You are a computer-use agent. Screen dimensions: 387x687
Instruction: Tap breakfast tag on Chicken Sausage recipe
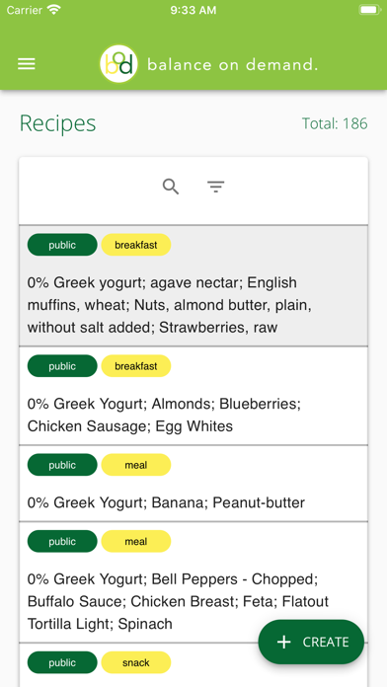click(x=136, y=366)
